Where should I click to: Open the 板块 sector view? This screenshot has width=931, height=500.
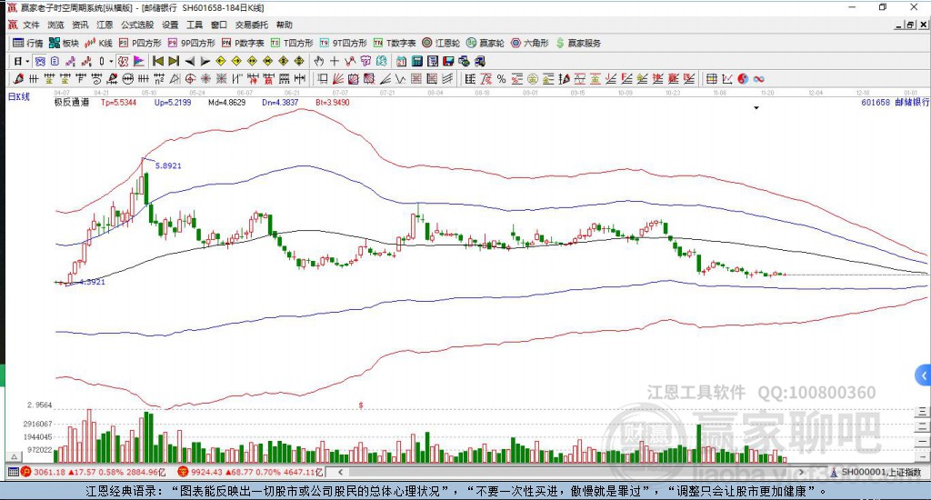[x=64, y=43]
